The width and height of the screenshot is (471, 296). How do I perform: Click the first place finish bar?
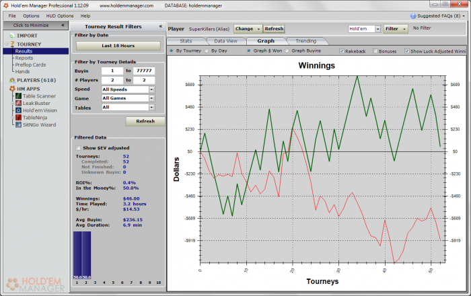click(77, 255)
